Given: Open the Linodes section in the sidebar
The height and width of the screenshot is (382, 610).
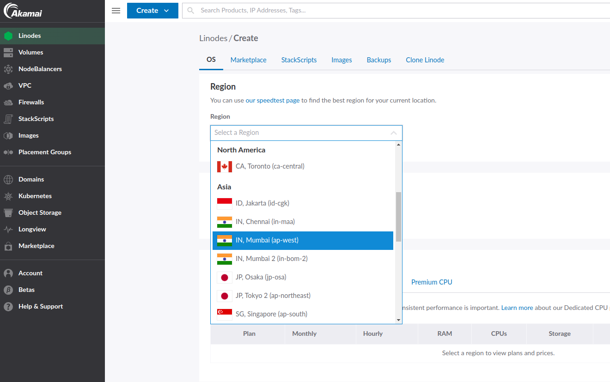Looking at the screenshot, I should coord(30,36).
